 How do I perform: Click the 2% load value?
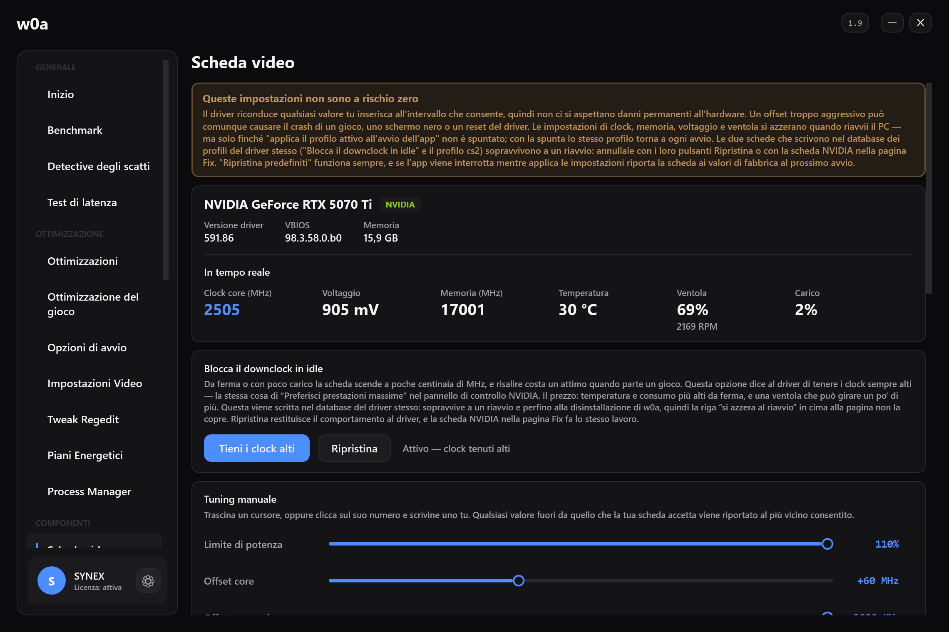coord(806,310)
